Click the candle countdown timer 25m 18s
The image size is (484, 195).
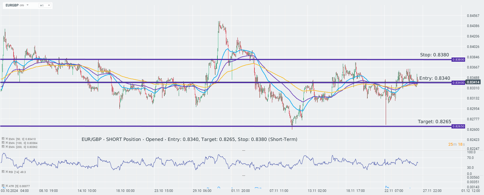(x=457, y=144)
